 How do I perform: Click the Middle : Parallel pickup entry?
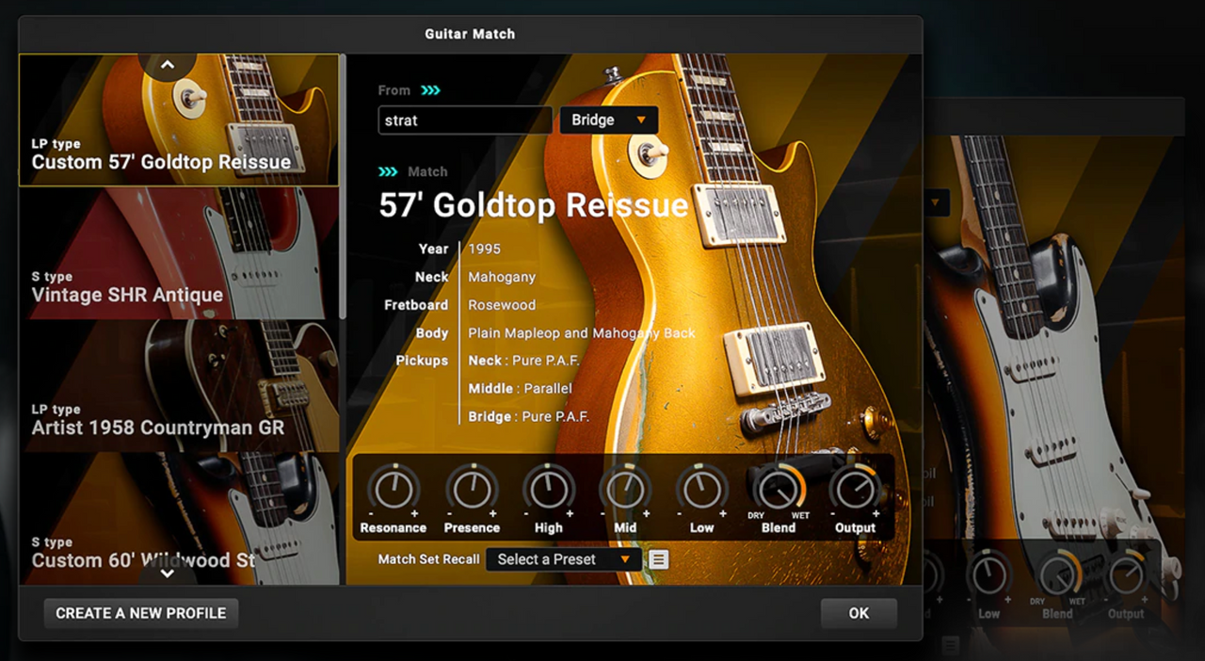click(520, 388)
